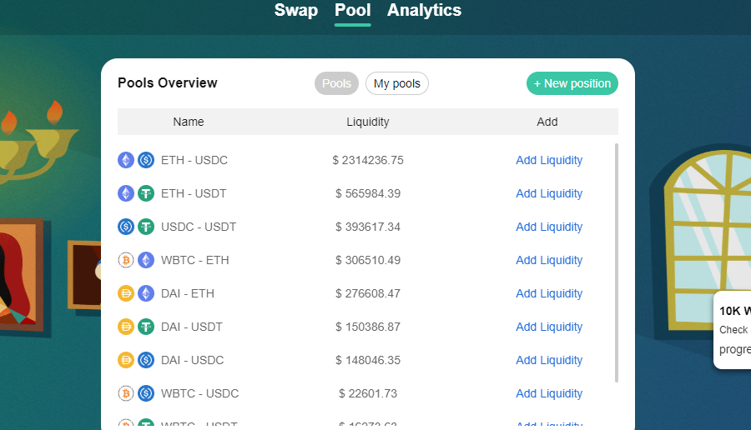Image resolution: width=751 pixels, height=430 pixels.
Task: Click the pools list vertical scrollbar
Action: tap(617, 262)
